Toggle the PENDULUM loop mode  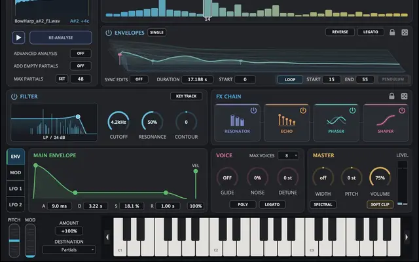click(x=393, y=79)
